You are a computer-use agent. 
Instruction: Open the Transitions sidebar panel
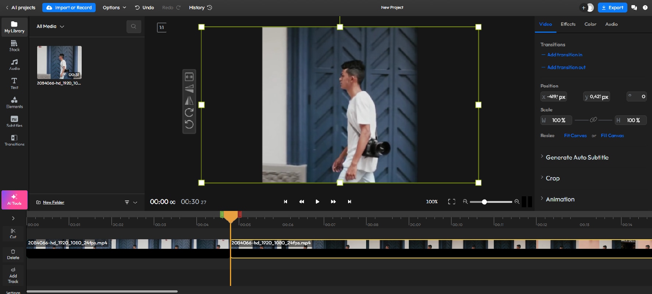coord(14,140)
